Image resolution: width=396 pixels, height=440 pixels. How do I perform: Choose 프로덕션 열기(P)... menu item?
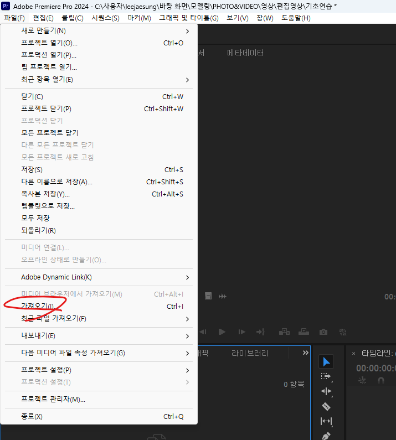pyautogui.click(x=99, y=55)
